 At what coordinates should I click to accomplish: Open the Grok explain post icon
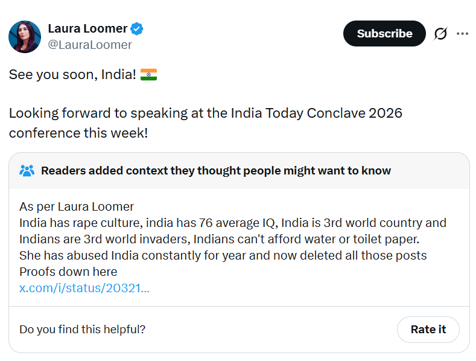(x=440, y=34)
